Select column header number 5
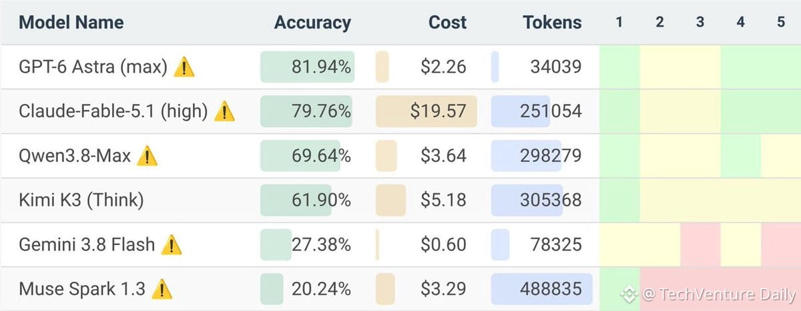The width and height of the screenshot is (801, 311). pos(781,22)
